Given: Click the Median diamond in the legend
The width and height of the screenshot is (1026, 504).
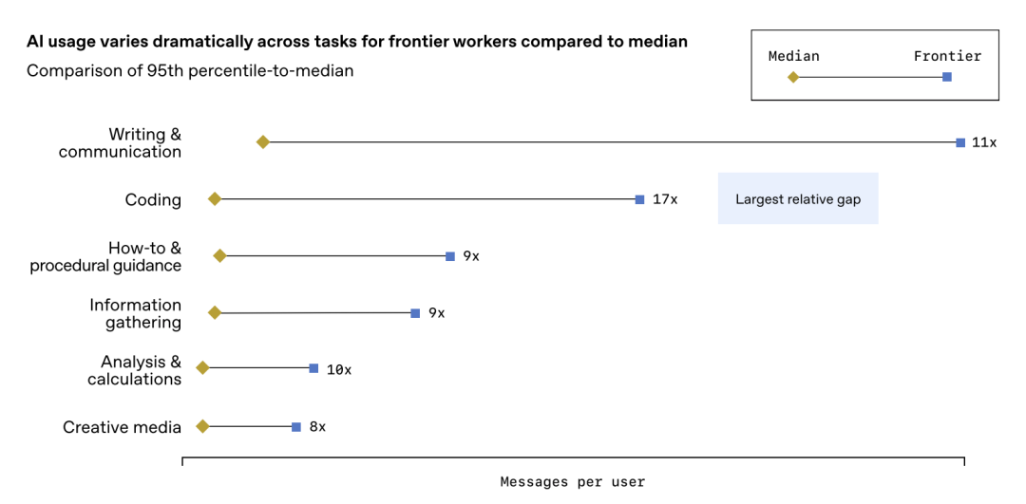Looking at the screenshot, I should (x=793, y=77).
